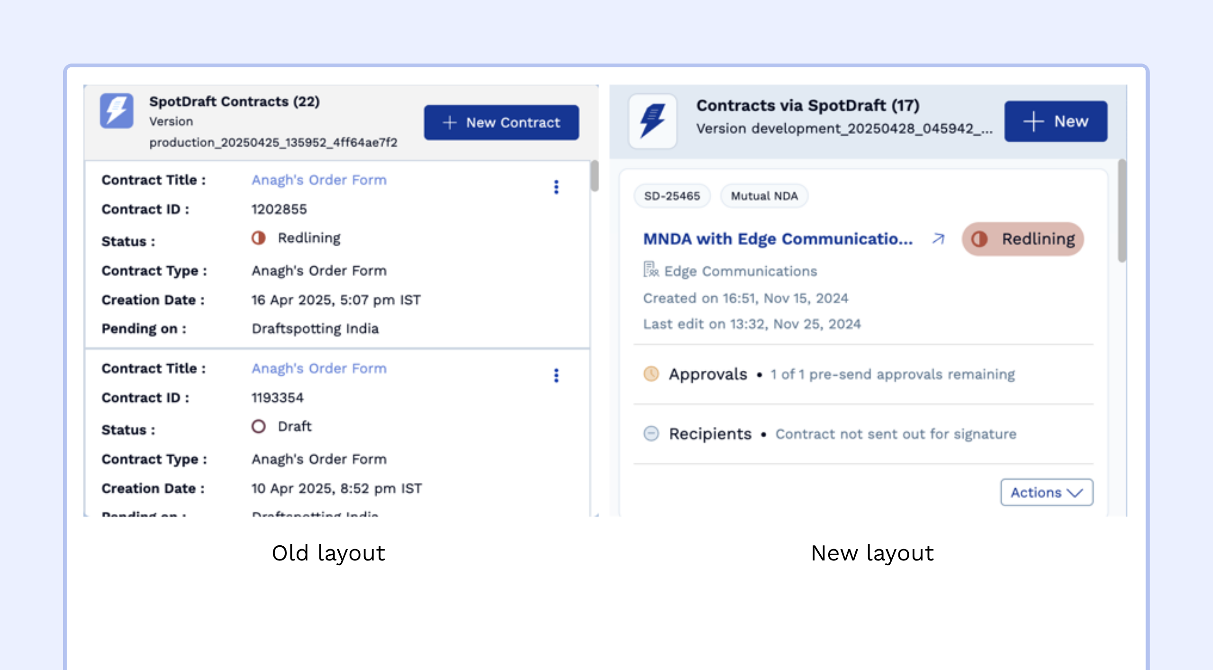The image size is (1213, 670).
Task: Open kebab menu for contract 1202855
Action: tap(556, 187)
